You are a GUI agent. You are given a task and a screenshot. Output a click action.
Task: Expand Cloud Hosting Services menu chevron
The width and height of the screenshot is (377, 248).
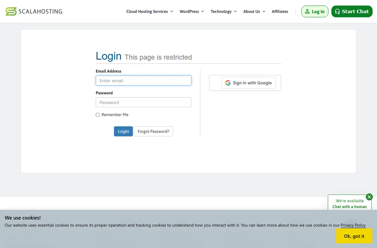[x=172, y=12]
